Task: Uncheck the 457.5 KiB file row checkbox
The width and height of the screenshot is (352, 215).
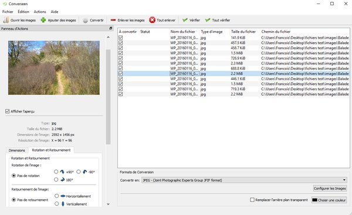Action: [120, 43]
